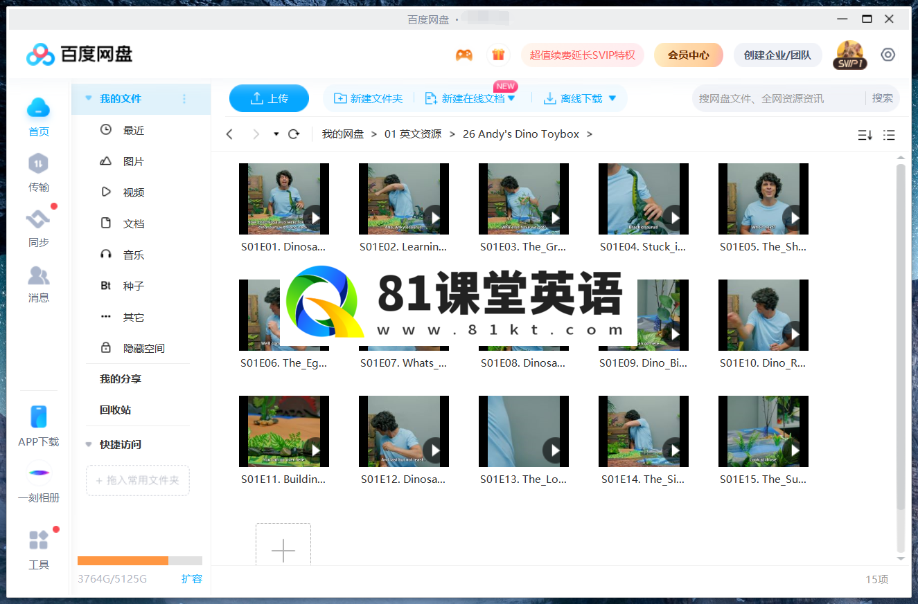The image size is (918, 604).
Task: Open the S01E13 The_Lo... video thumbnail
Action: [524, 432]
